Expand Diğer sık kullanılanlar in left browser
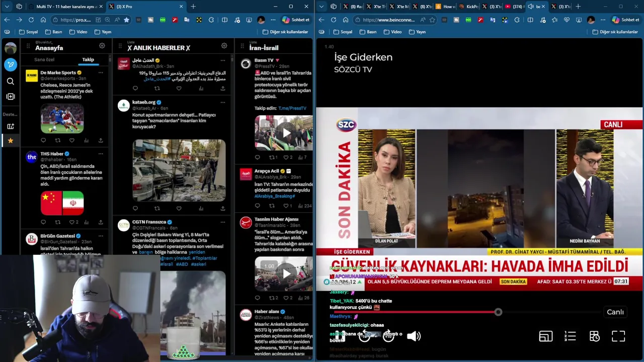Screen dimensions: 644x362 (x=284, y=32)
